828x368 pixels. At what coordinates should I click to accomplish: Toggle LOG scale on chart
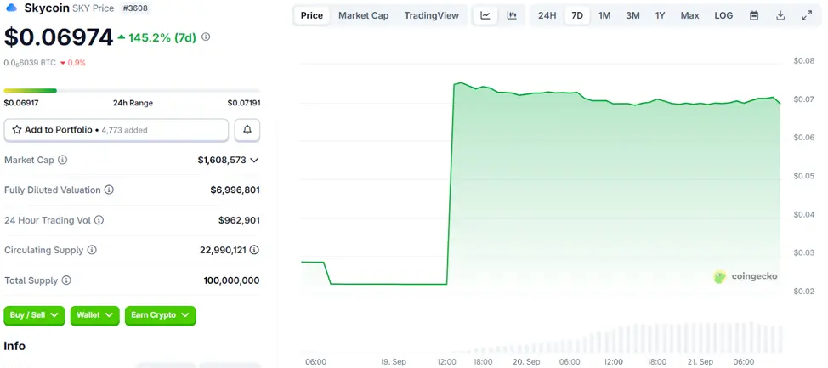click(x=723, y=15)
